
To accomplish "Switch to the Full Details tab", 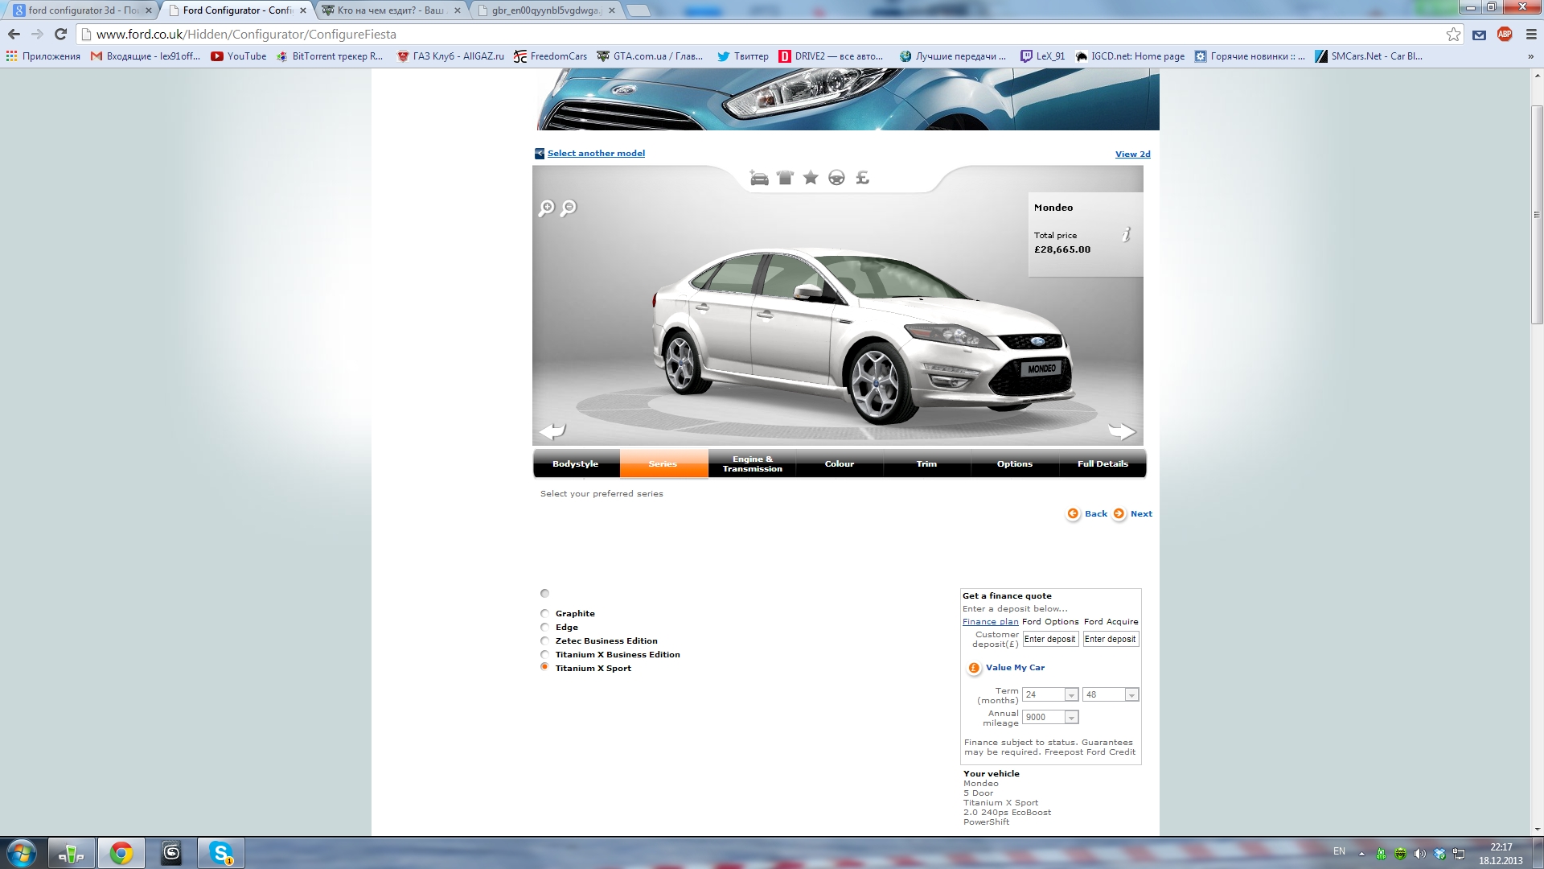I will point(1103,464).
